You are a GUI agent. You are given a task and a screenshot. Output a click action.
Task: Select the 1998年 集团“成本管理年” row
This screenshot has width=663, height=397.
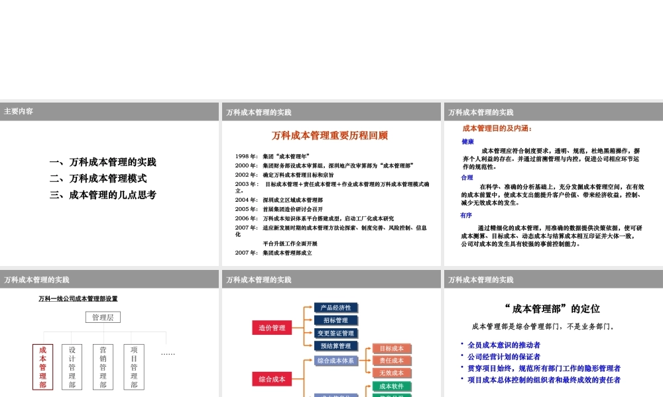point(272,156)
